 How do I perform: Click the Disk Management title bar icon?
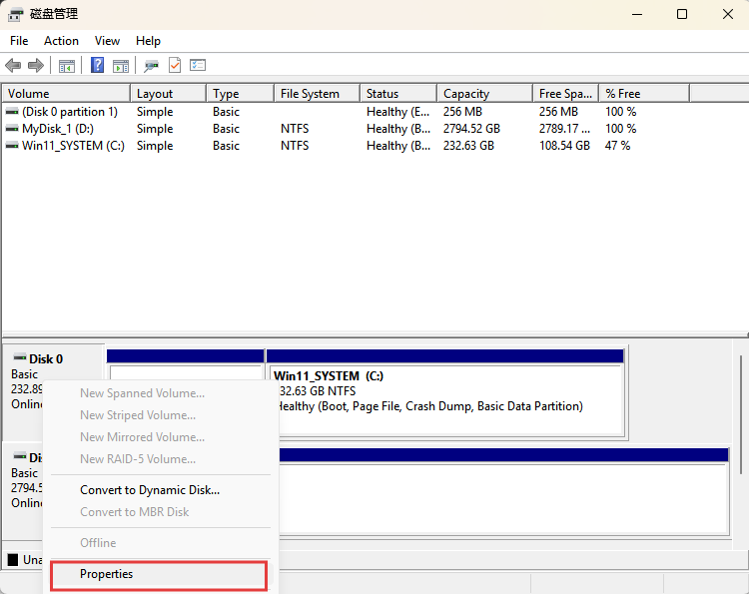click(x=15, y=14)
